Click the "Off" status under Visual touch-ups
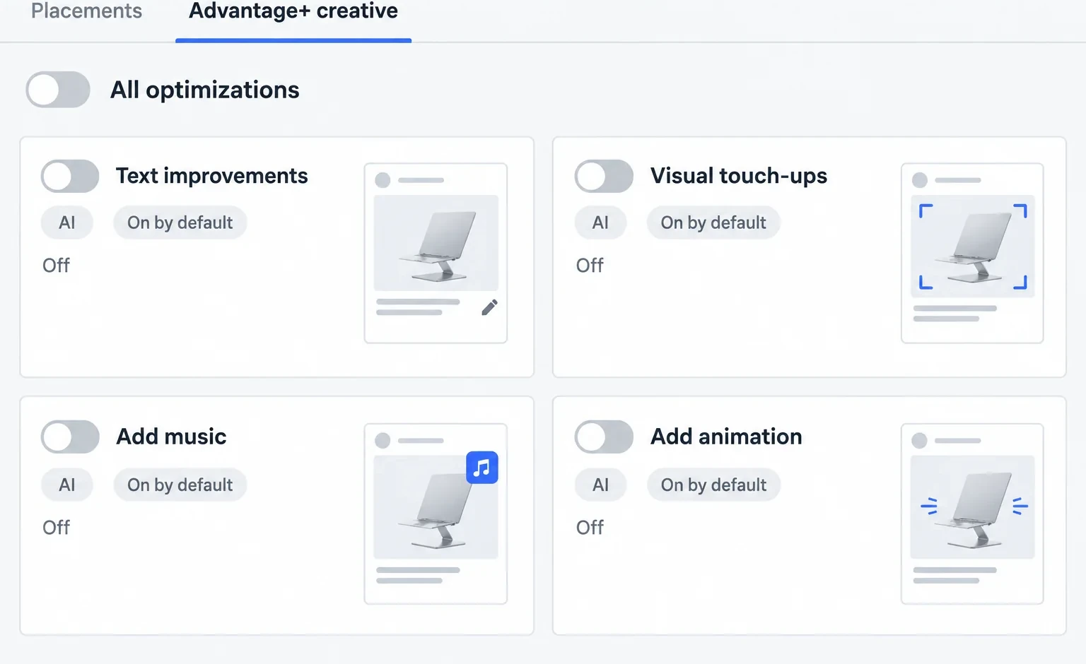Image resolution: width=1086 pixels, height=664 pixels. [x=590, y=266]
